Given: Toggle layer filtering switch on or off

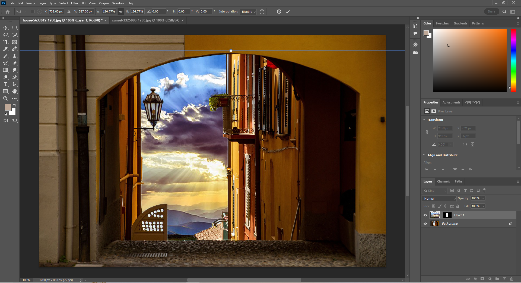Looking at the screenshot, I should click(484, 190).
